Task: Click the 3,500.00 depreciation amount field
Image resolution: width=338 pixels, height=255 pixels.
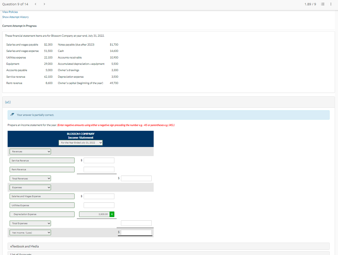Action: pyautogui.click(x=94, y=214)
